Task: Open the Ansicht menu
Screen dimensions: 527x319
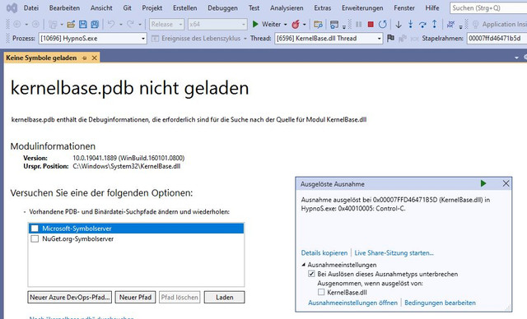Action: [101, 7]
